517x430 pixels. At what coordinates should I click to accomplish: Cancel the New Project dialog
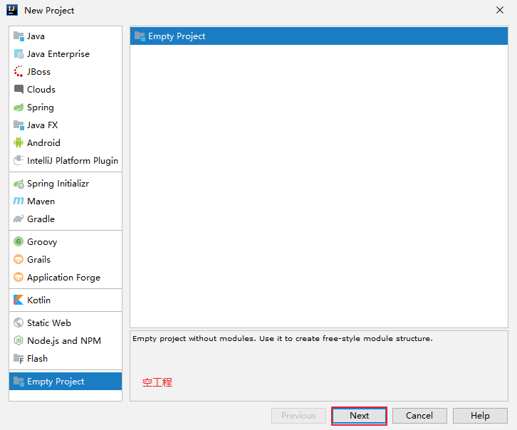pyautogui.click(x=419, y=416)
